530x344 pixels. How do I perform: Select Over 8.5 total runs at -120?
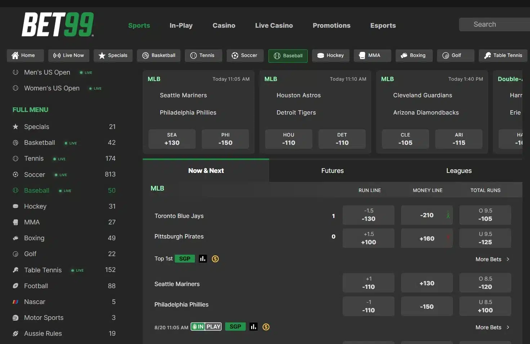(485, 283)
